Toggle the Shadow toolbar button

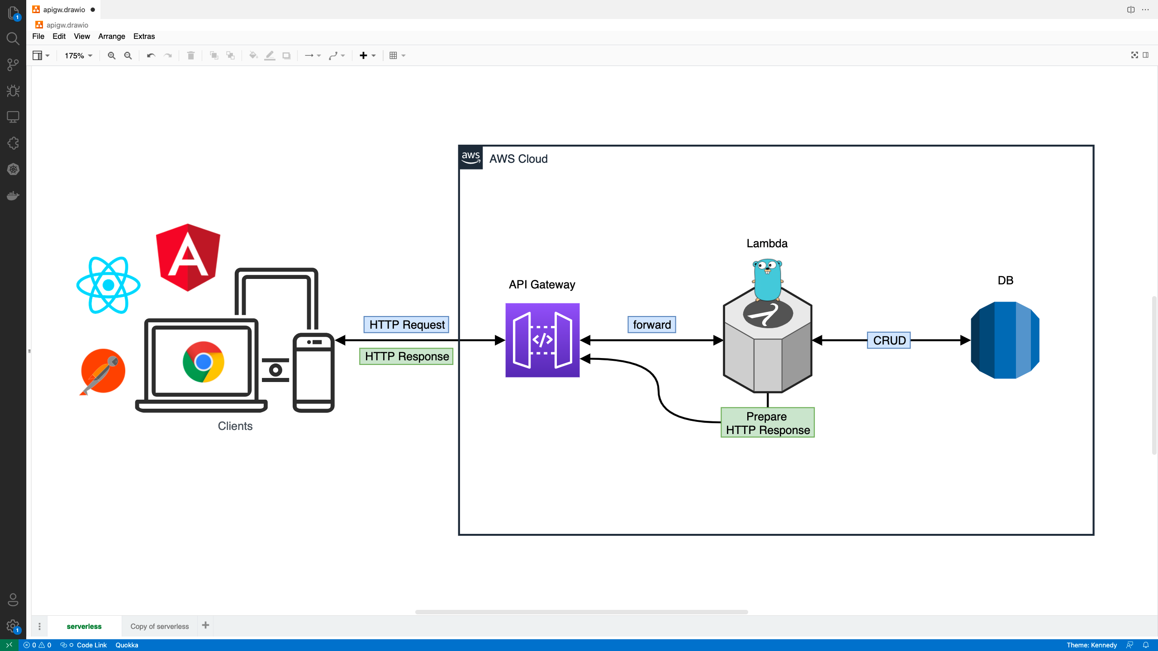[286, 56]
